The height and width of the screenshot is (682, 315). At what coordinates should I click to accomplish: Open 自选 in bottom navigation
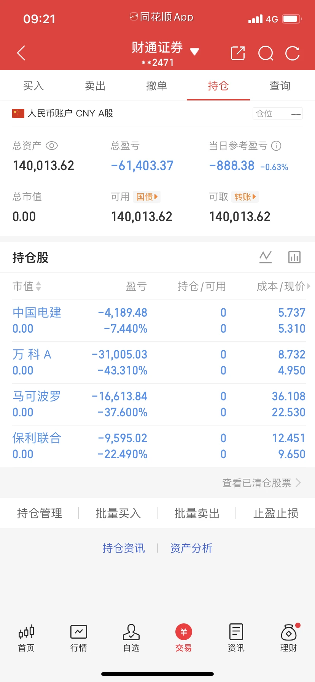pos(131,638)
